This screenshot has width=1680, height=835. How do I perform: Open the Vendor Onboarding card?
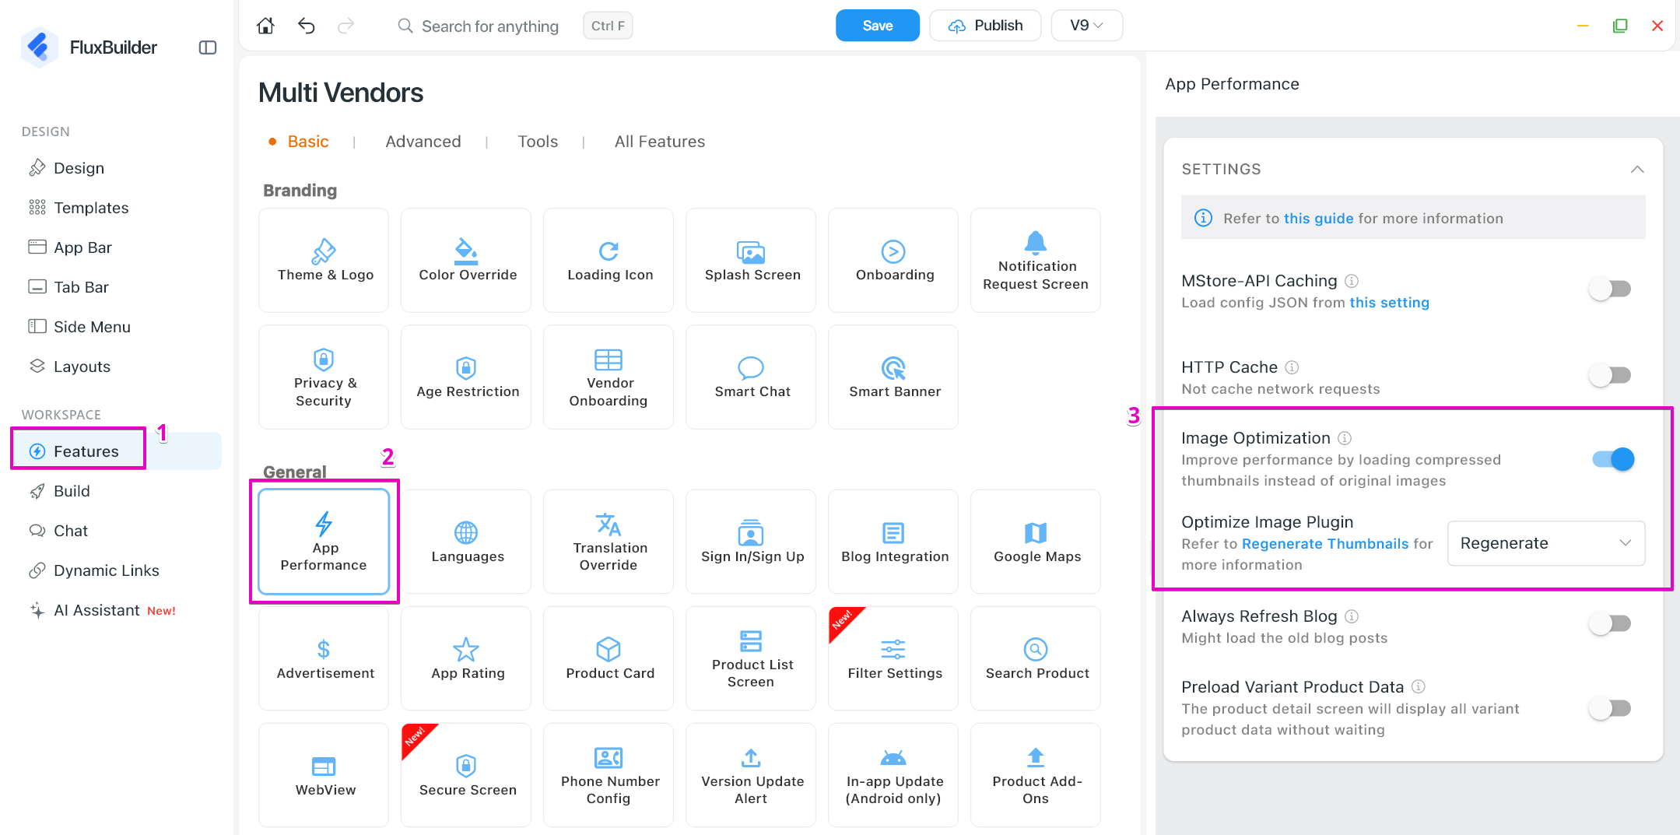click(x=609, y=377)
